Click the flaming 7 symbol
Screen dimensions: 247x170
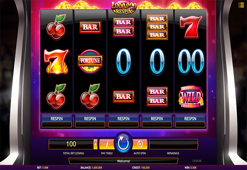[x=56, y=61]
